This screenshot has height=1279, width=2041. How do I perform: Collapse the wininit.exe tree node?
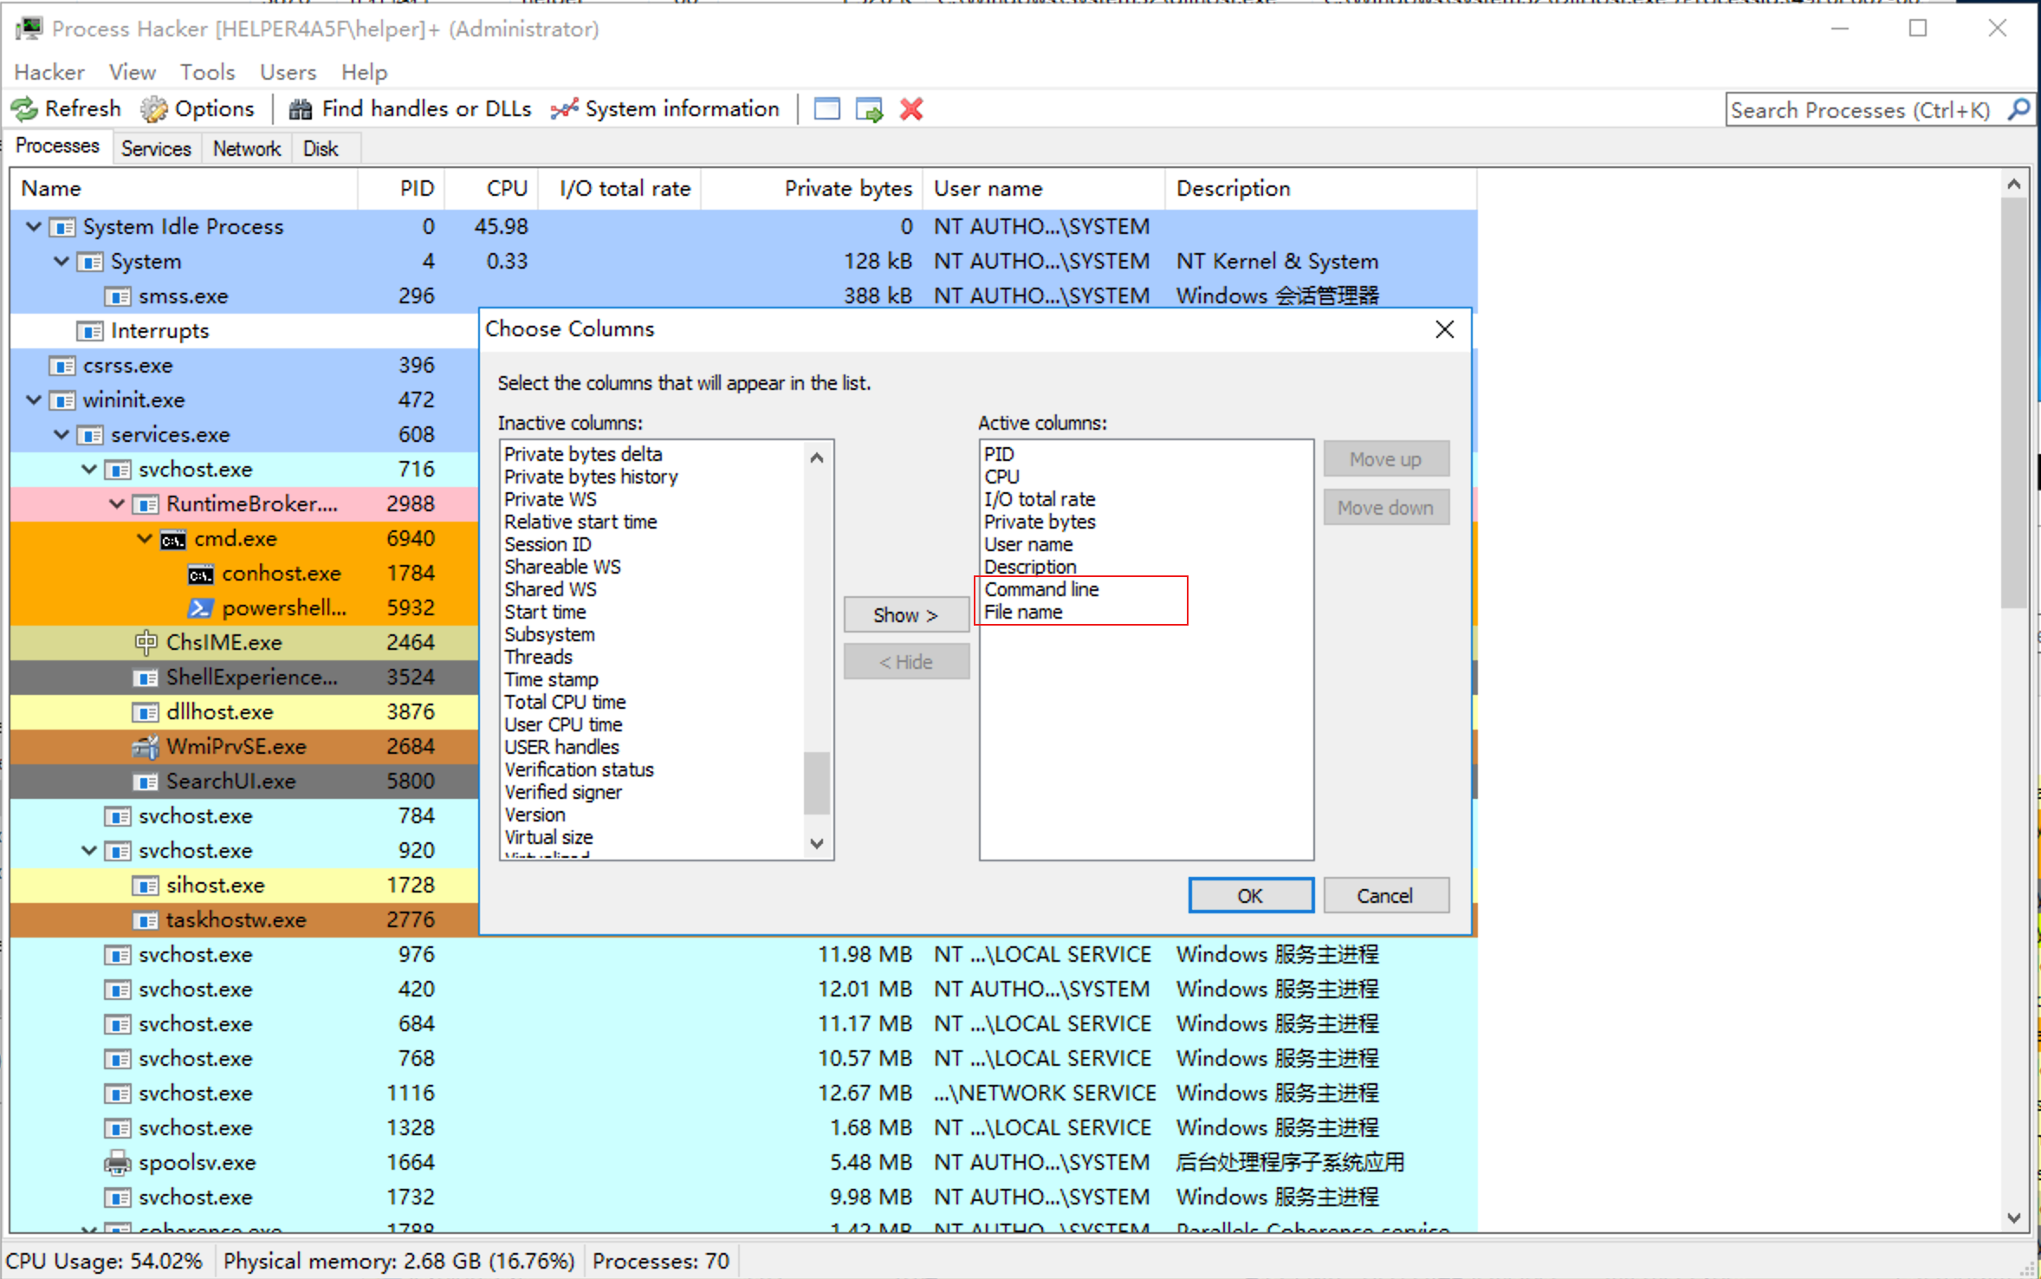pos(34,399)
